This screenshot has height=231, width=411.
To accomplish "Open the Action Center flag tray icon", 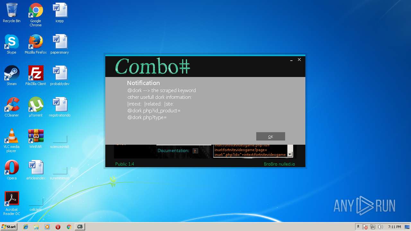I will [x=365, y=227].
